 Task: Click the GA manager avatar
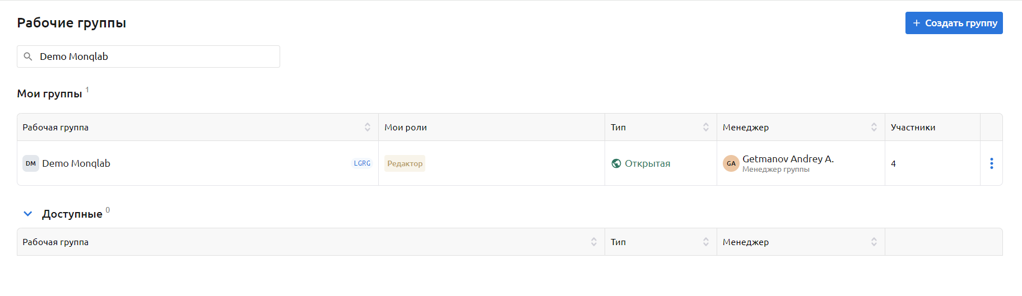(x=731, y=163)
